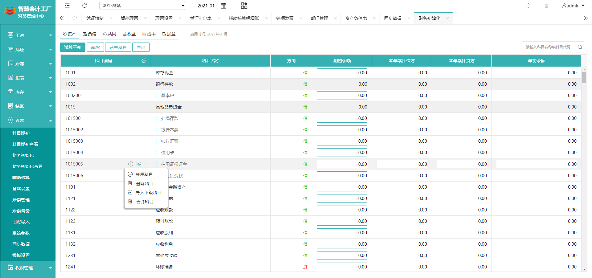Click the refresh icon in top bar
592x278 pixels.
tap(84, 6)
